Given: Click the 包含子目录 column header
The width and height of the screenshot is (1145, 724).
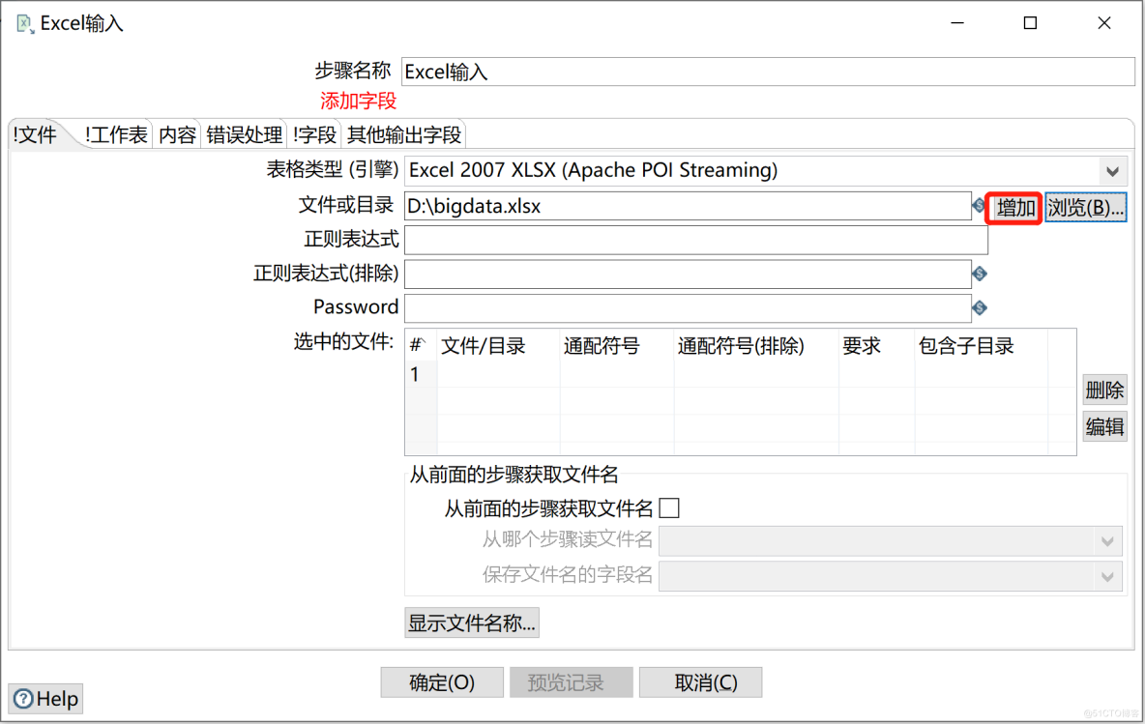Looking at the screenshot, I should pos(981,346).
